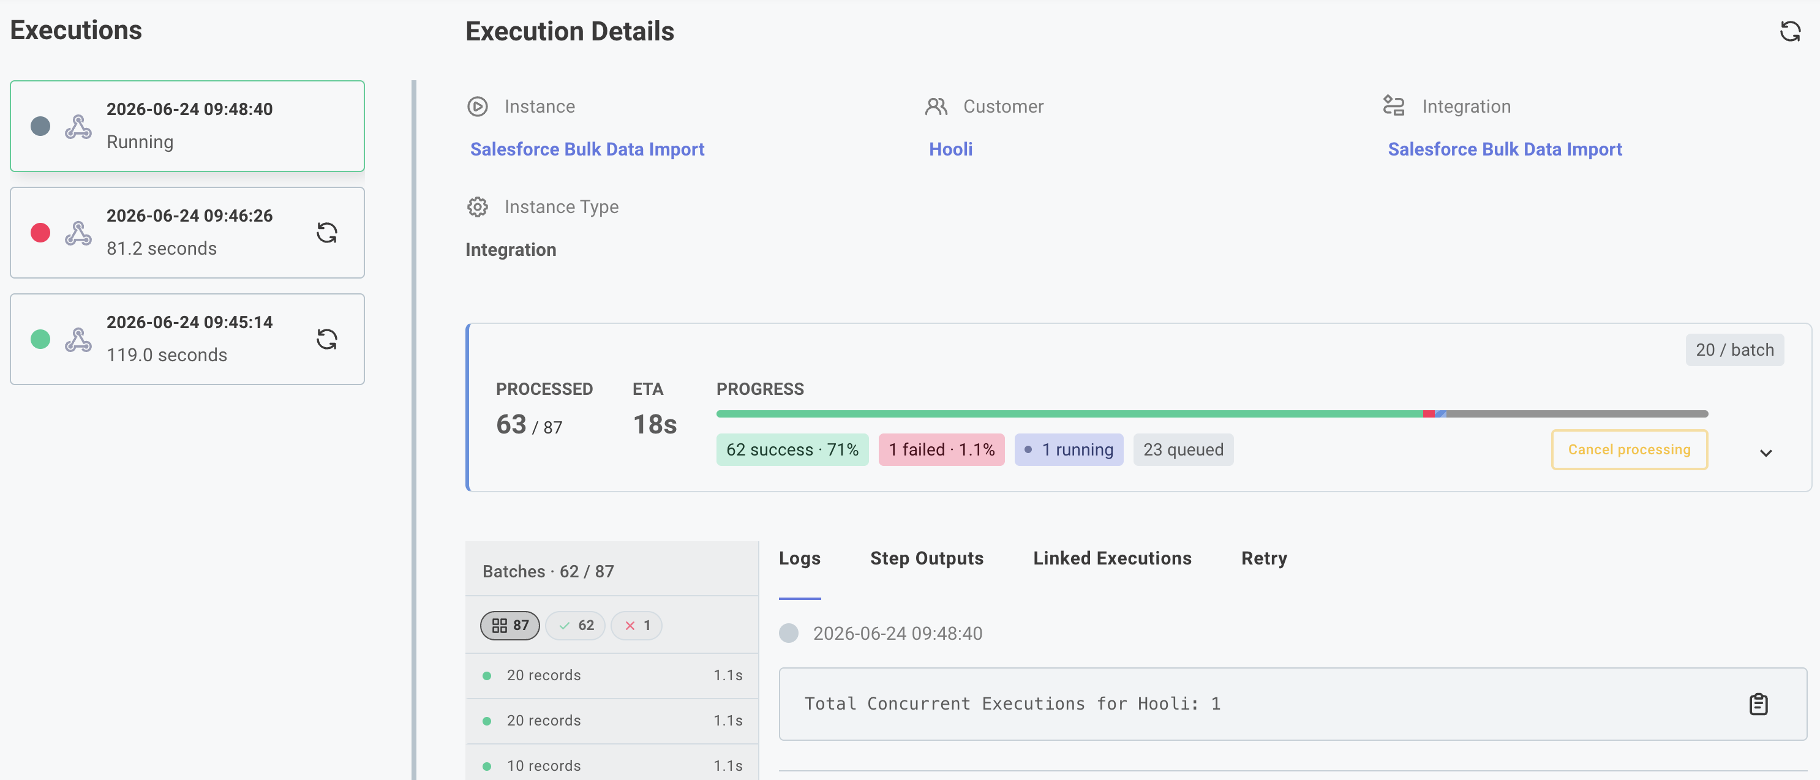
Task: Click the Total Concurrent Executions log message
Action: coord(1012,703)
